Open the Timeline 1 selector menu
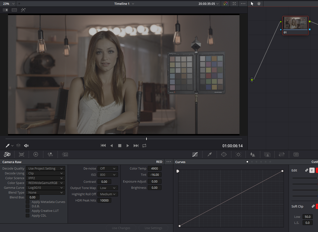 (124, 4)
